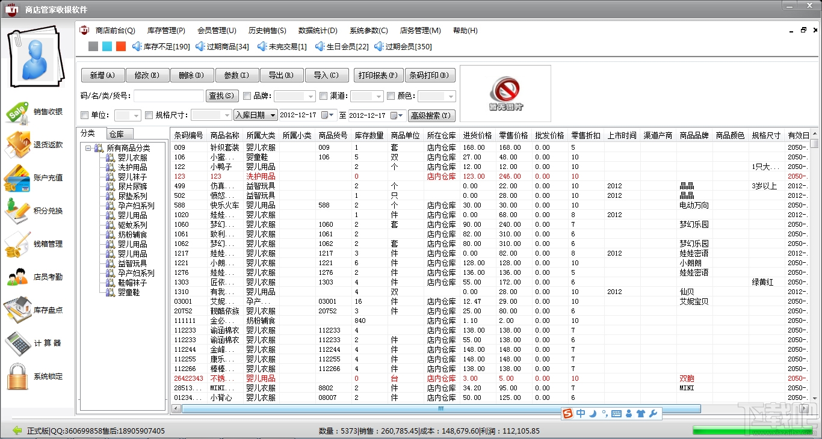Click the wrench settings icon in IME toolbar
822x439 pixels.
click(653, 413)
